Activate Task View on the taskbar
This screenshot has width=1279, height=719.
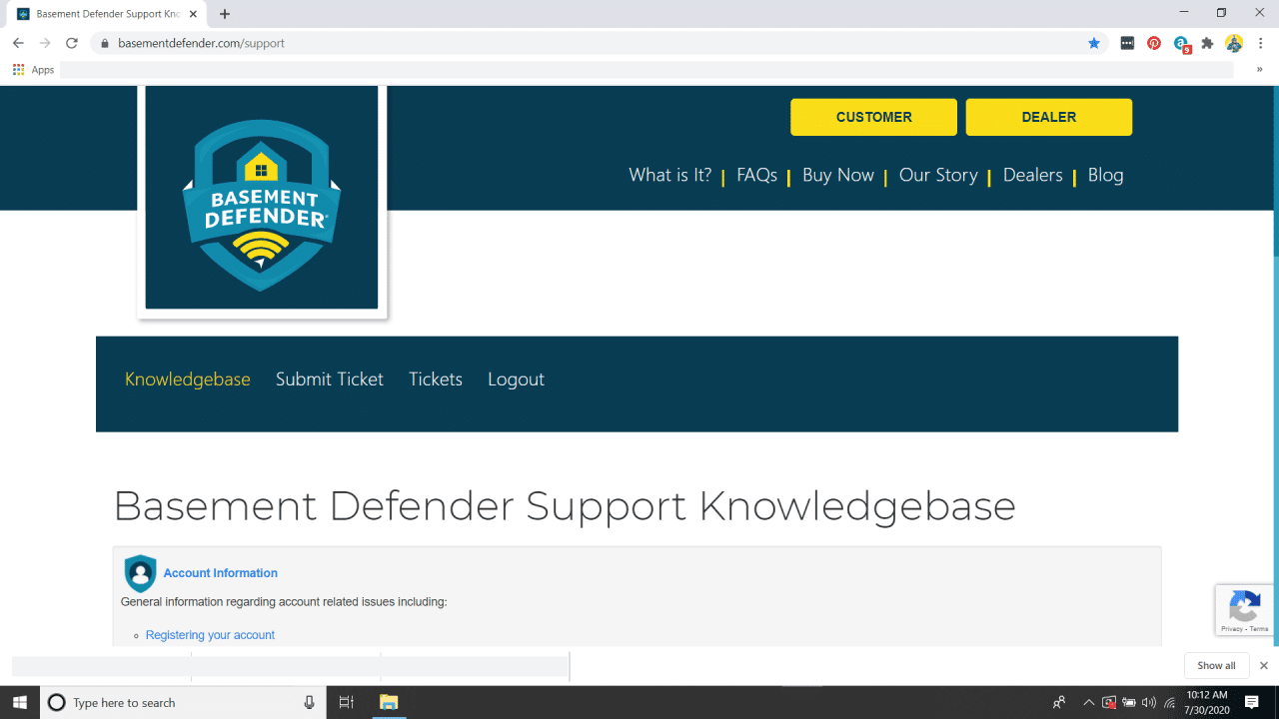[x=346, y=702]
